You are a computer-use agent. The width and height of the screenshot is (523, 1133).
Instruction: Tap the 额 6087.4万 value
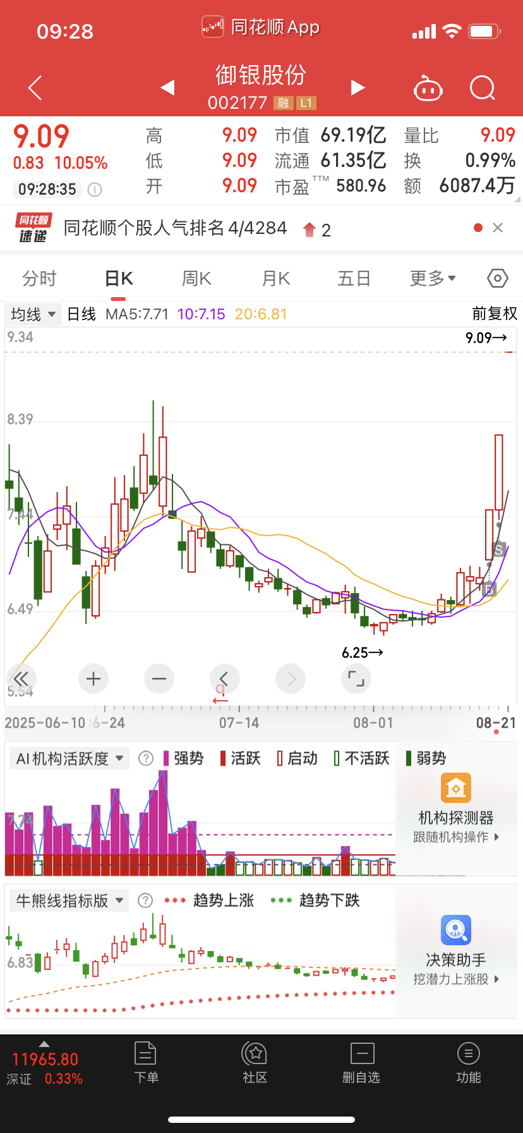(477, 185)
